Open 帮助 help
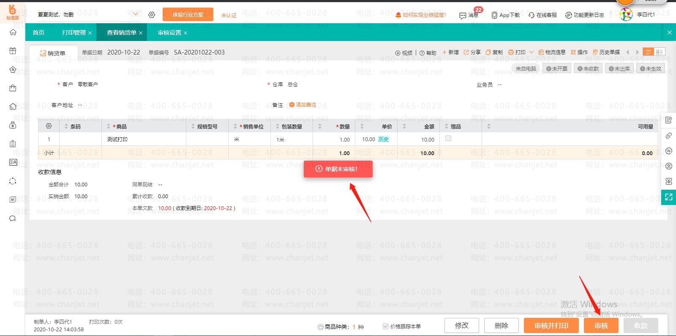676x336 pixels. pos(428,53)
